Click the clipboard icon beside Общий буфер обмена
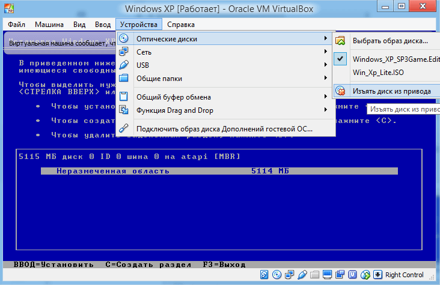Screen dimensions: 440x285 coord(124,97)
